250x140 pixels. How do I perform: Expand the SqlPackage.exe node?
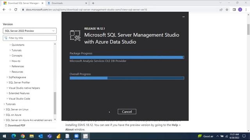pos(7,77)
